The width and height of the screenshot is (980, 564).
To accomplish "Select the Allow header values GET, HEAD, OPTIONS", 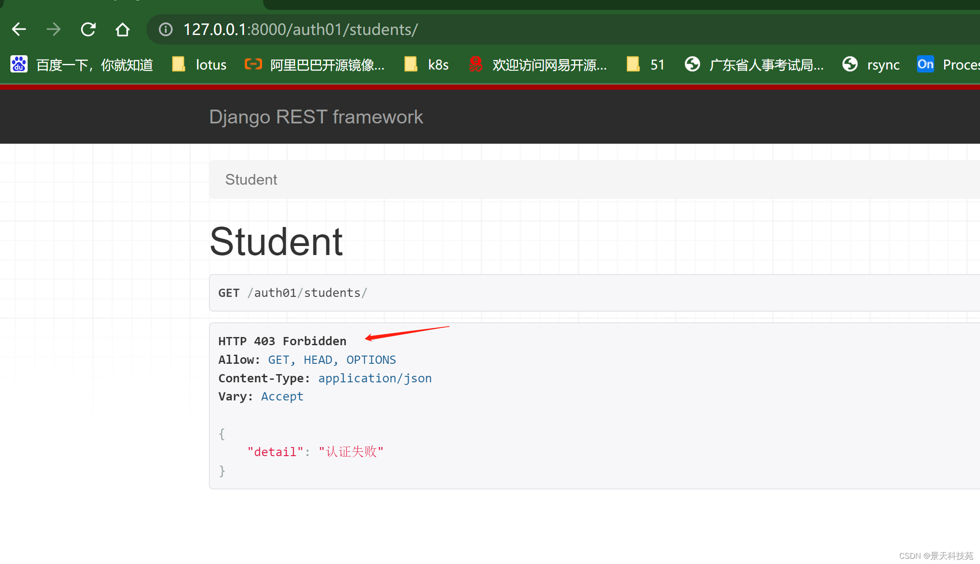I will point(332,360).
